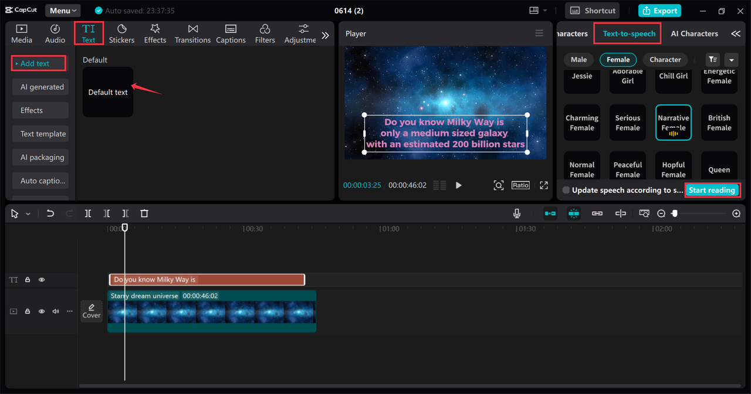Lock the text track
Viewport: 751px width, 394px height.
pyautogui.click(x=28, y=280)
